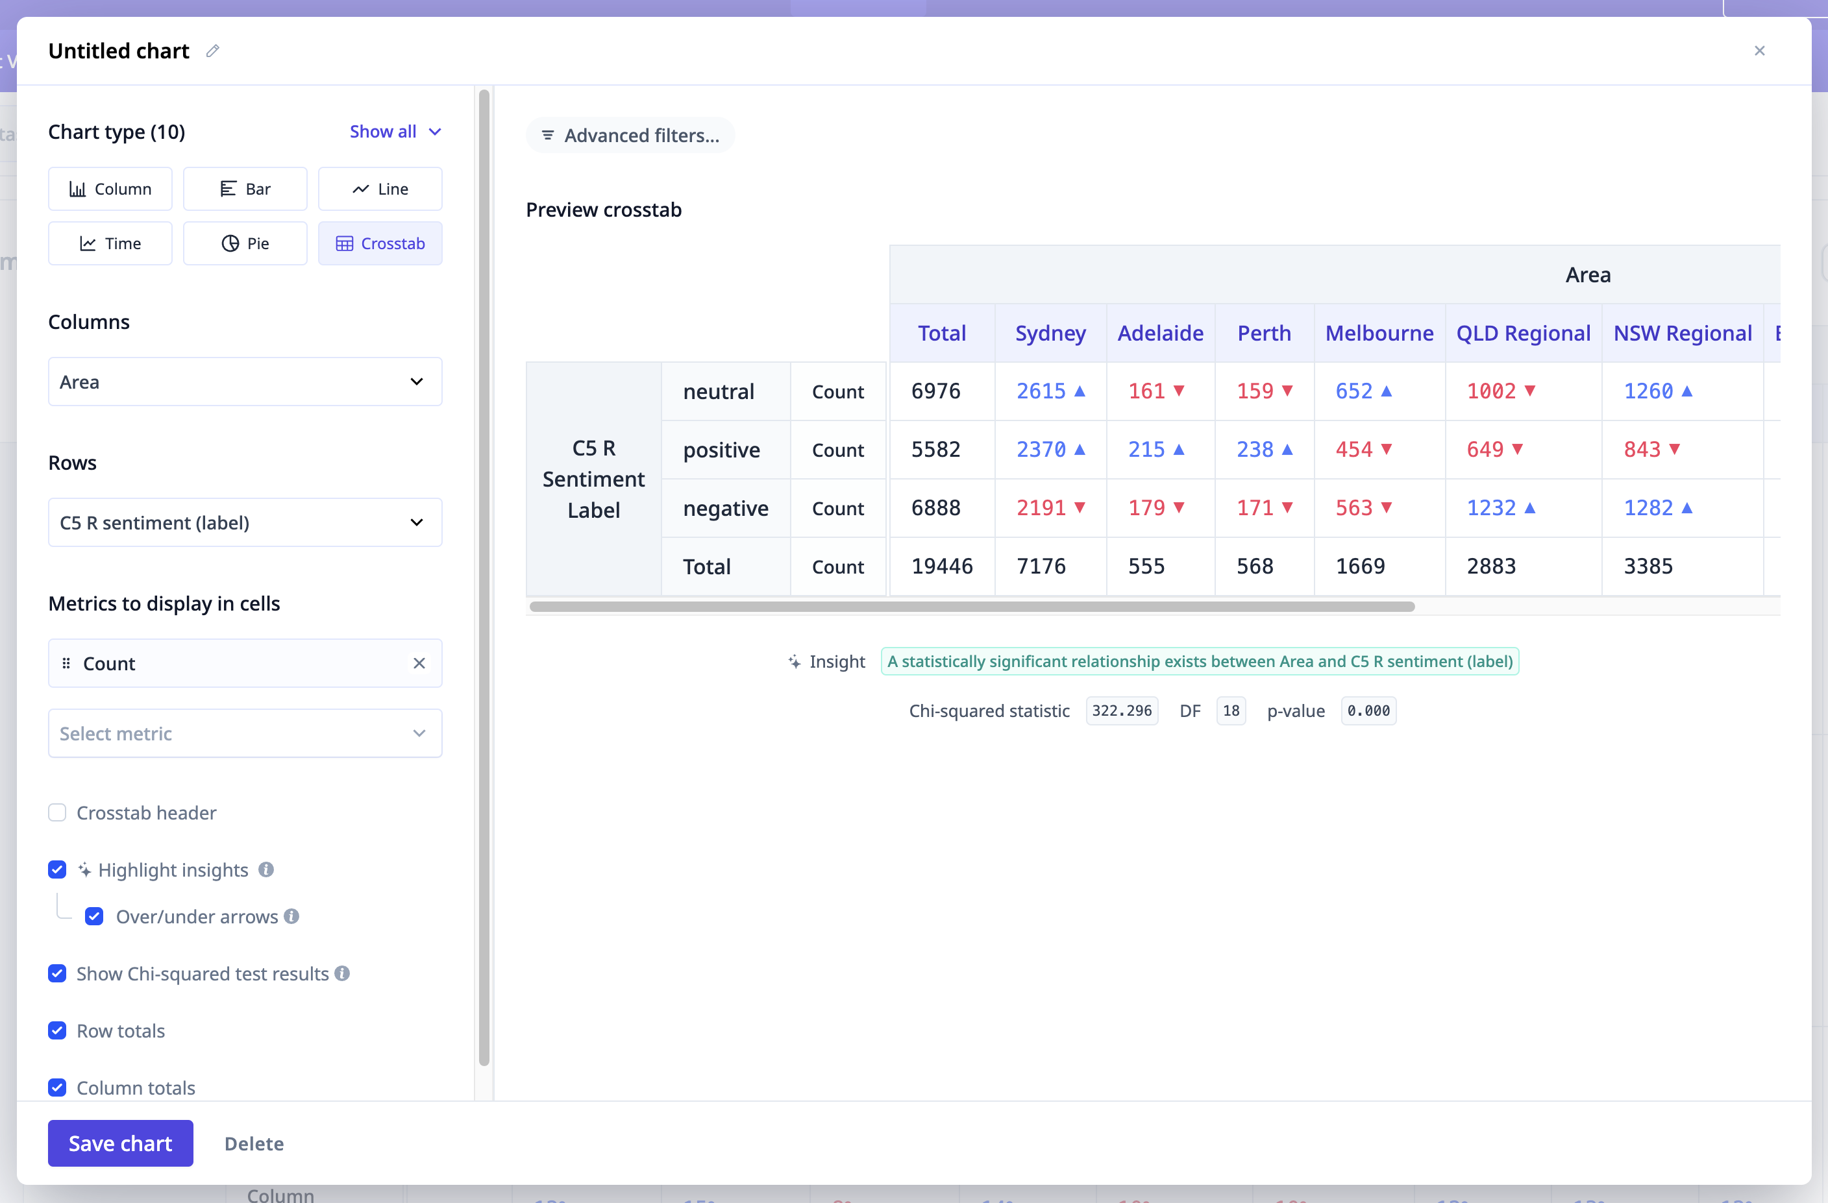Remove the Count metric with X icon

pos(419,663)
